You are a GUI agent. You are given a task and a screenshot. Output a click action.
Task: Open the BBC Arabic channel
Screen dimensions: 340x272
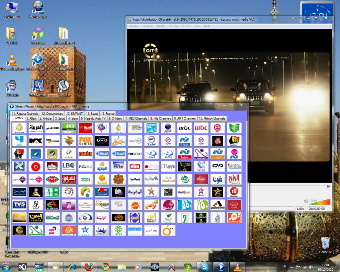coord(52,128)
